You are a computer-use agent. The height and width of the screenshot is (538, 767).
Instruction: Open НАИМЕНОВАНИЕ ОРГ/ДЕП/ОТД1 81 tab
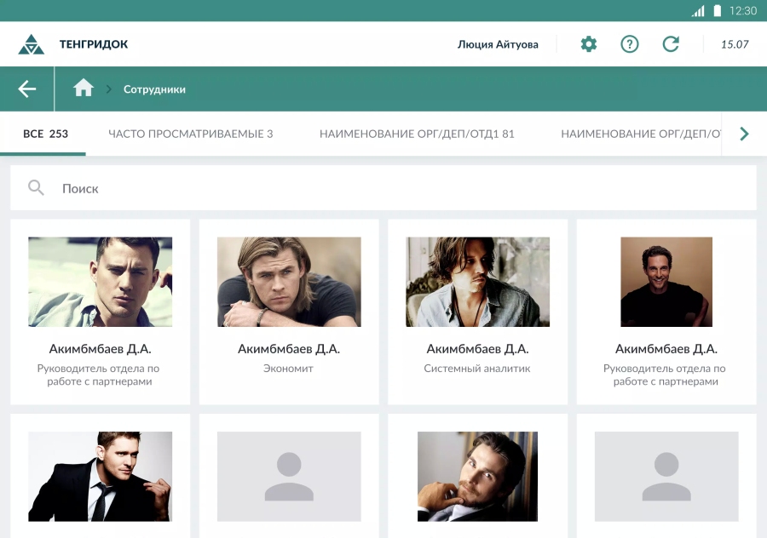417,134
